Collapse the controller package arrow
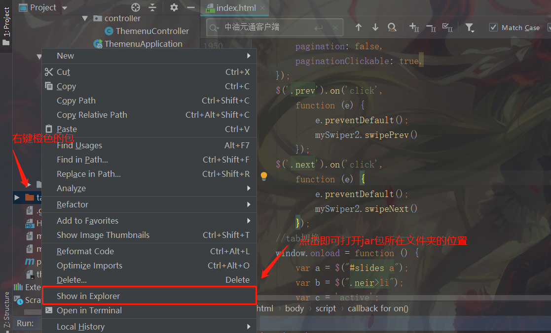 point(85,18)
